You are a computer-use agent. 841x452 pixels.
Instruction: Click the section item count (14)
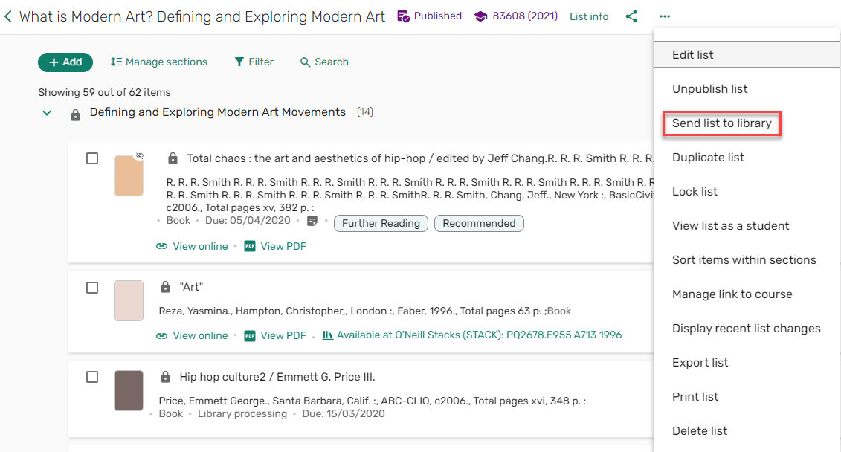(364, 112)
